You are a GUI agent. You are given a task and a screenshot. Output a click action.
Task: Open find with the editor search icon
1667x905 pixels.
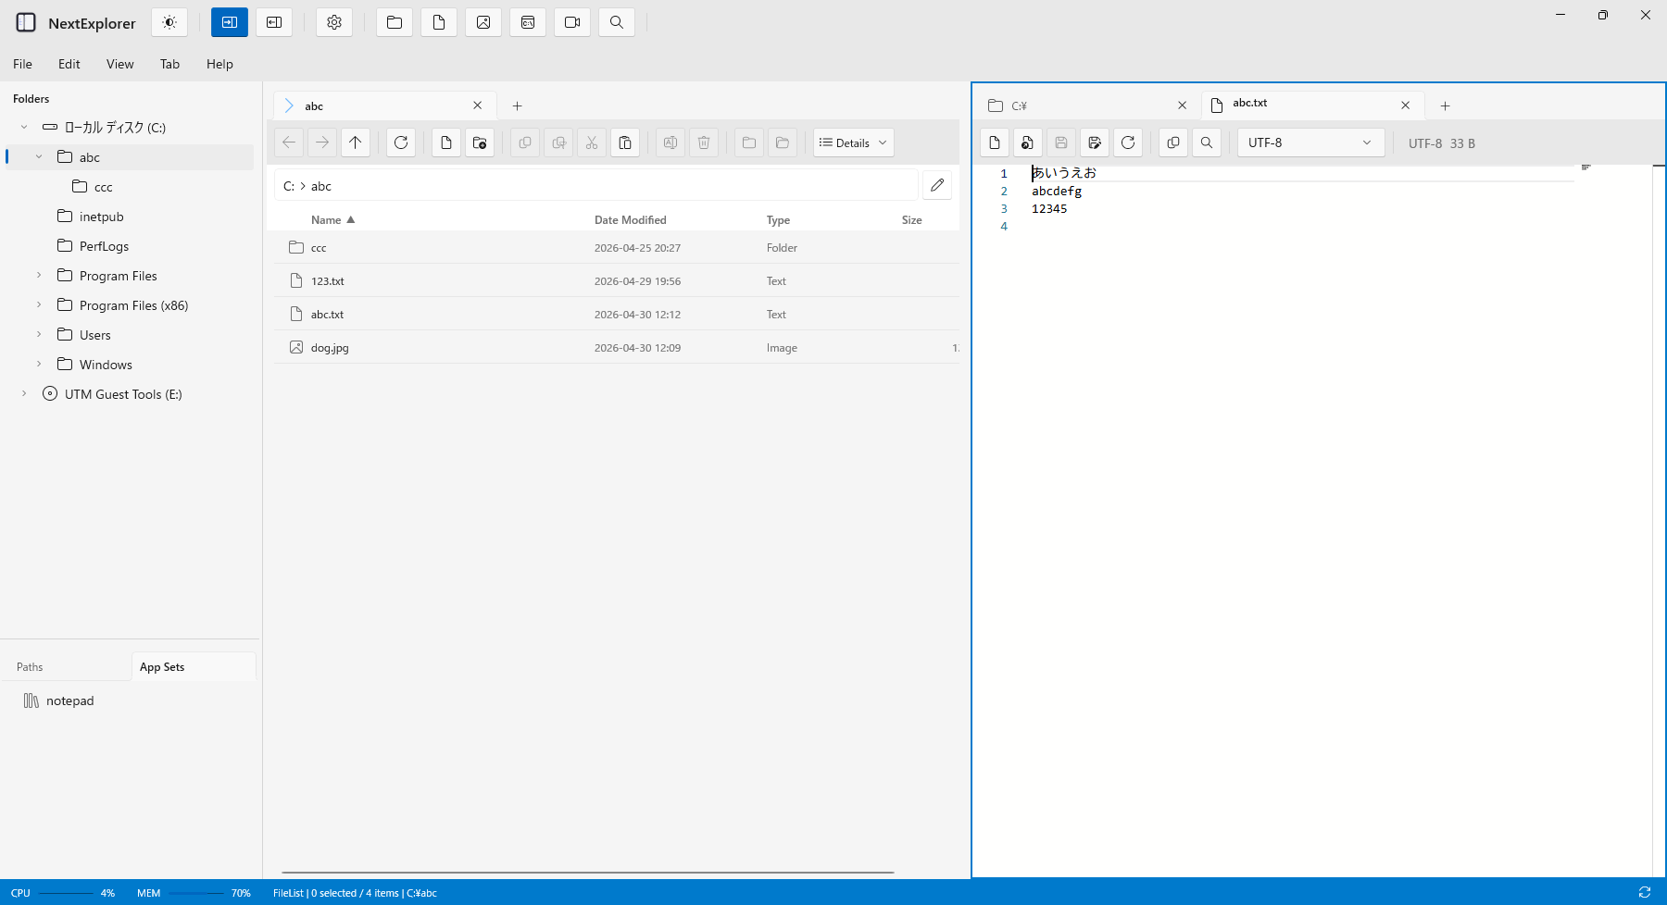(1207, 143)
